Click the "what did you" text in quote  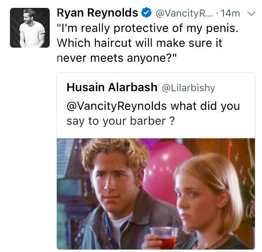(x=205, y=106)
